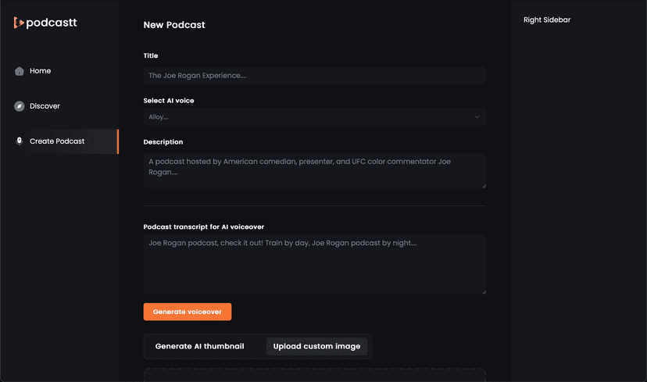Click the orange podcastt logo icon

(19, 23)
